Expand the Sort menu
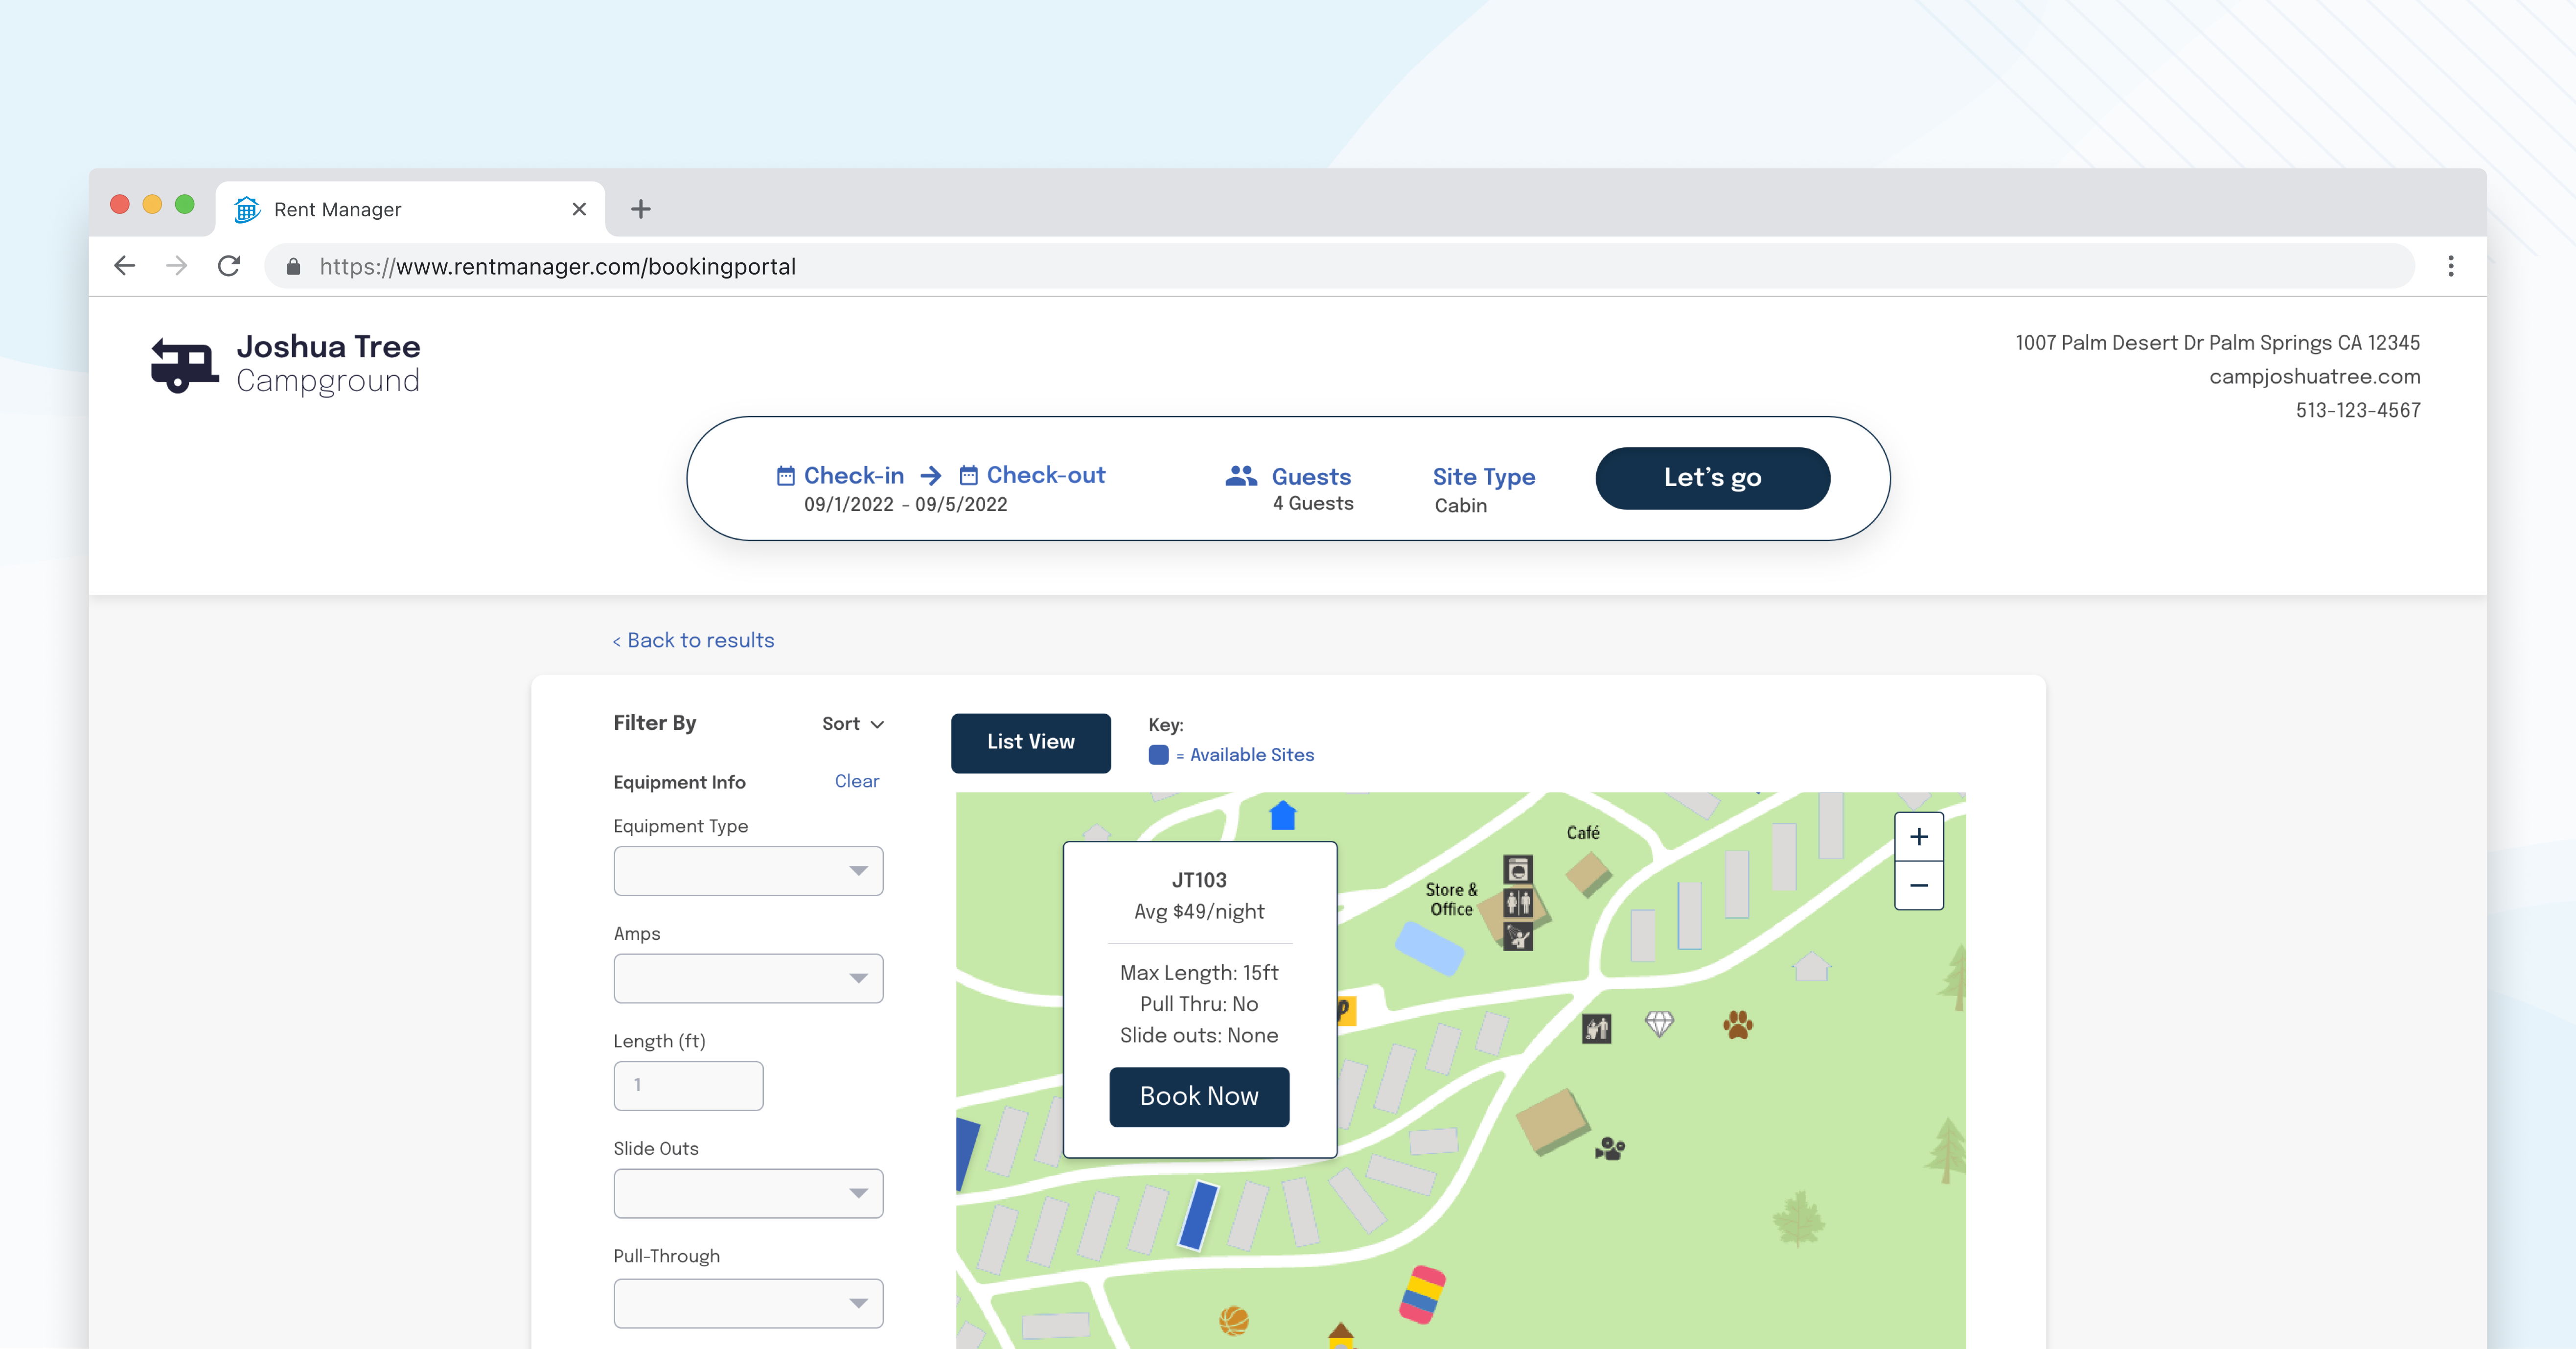The width and height of the screenshot is (2576, 1349). click(x=853, y=724)
